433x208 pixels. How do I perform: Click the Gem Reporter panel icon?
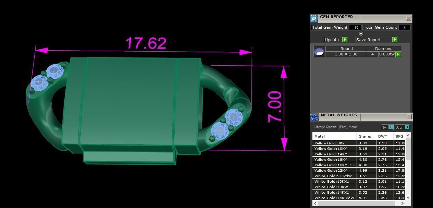[314, 19]
